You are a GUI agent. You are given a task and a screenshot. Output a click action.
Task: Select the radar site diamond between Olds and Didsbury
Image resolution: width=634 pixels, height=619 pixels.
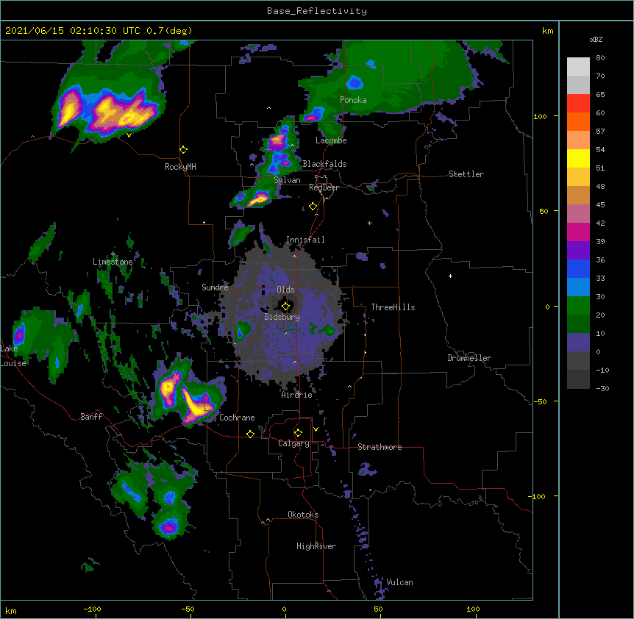[x=285, y=307]
